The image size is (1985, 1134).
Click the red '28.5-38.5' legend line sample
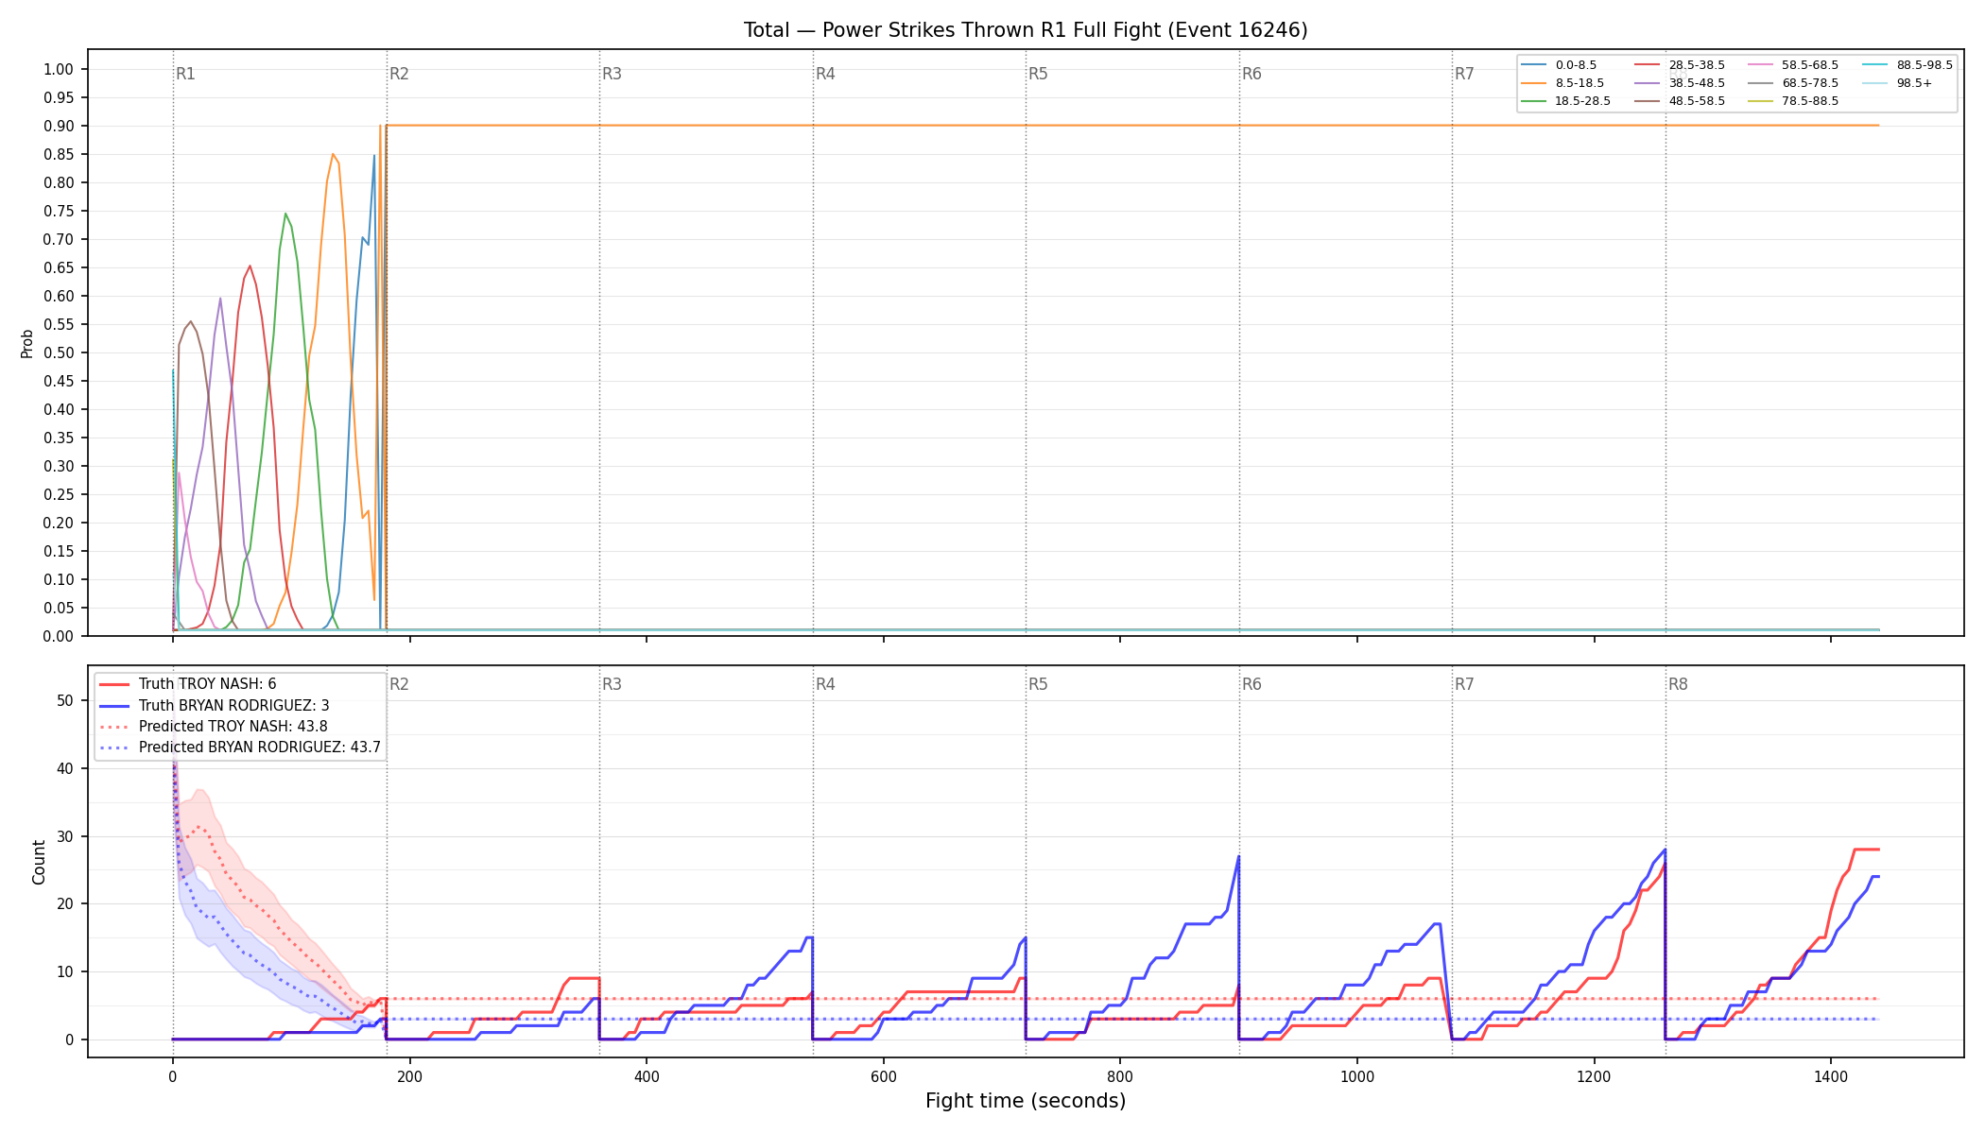click(1648, 65)
